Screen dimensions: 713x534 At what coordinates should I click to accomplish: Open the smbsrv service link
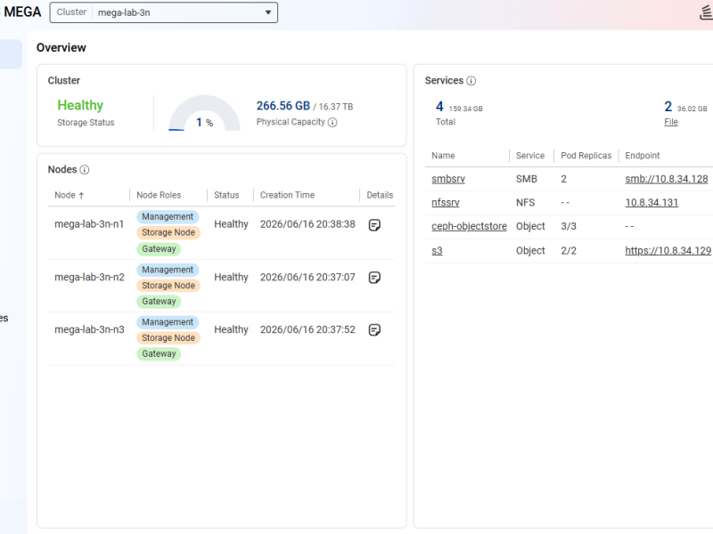tap(448, 179)
